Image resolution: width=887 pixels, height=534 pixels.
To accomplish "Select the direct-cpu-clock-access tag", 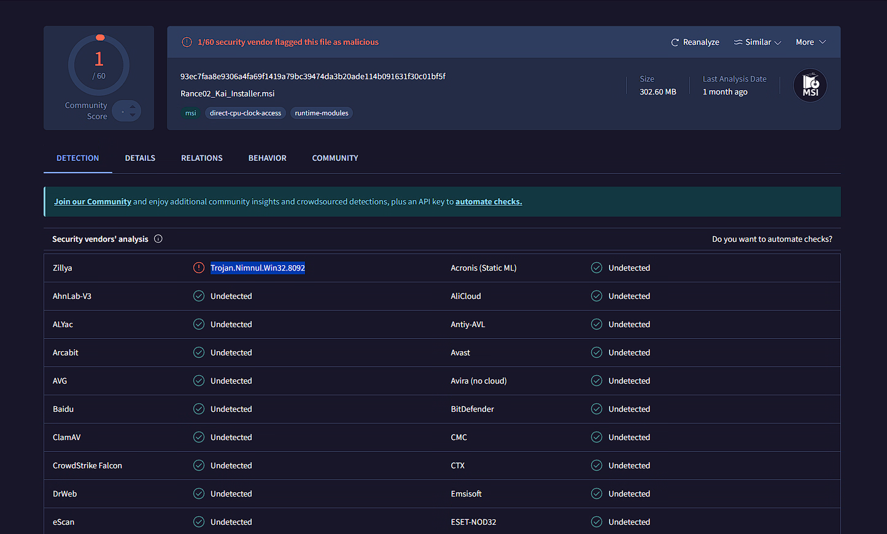I will (x=246, y=113).
